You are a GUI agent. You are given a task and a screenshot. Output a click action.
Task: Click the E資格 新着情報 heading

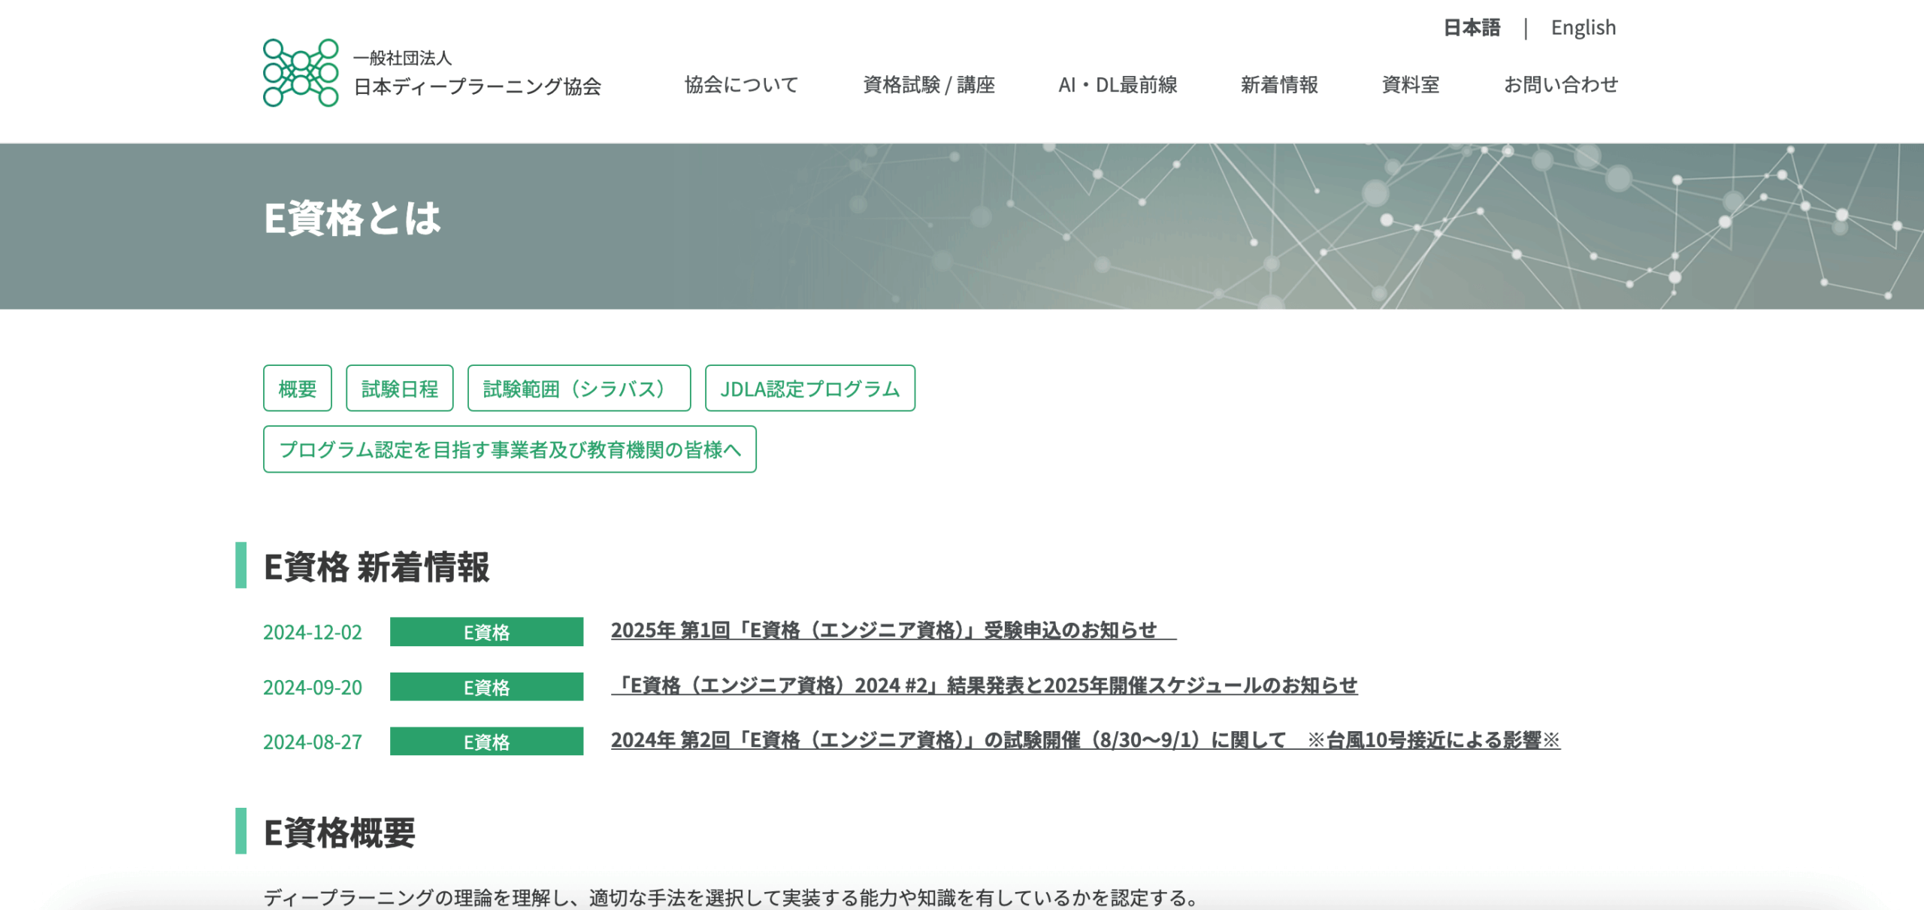point(377,567)
